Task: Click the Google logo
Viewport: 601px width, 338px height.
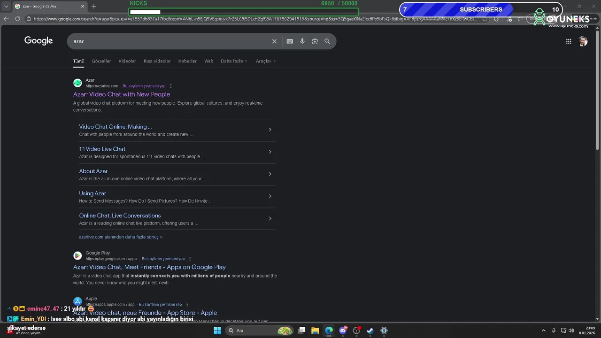Action: tap(39, 41)
